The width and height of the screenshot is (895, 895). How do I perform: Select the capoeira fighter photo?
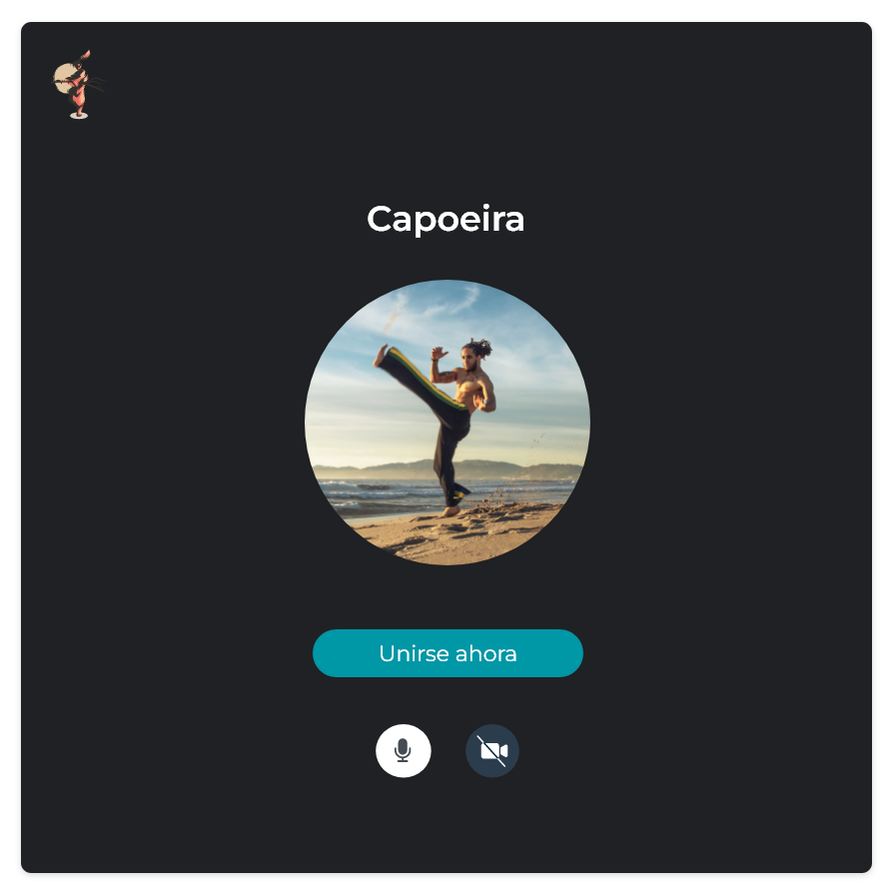447,423
